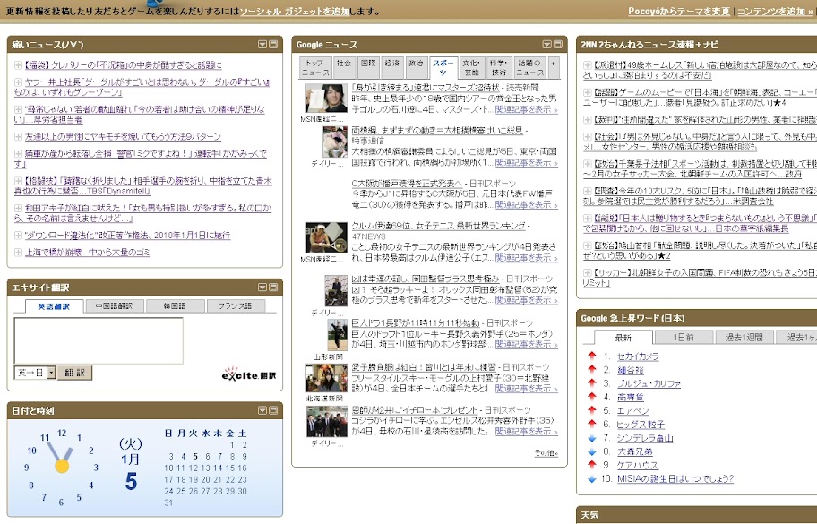
Task: Maximize the 痛いニュース gadget
Action: click(x=273, y=45)
